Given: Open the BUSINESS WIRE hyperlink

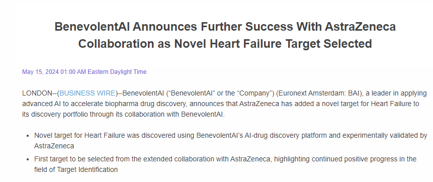Looking at the screenshot, I should 88,94.
